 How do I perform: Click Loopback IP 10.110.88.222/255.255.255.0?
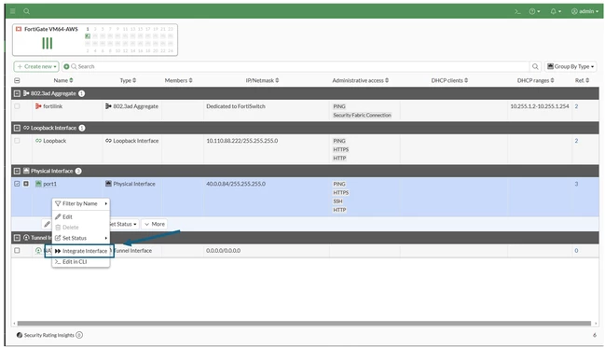tap(242, 141)
